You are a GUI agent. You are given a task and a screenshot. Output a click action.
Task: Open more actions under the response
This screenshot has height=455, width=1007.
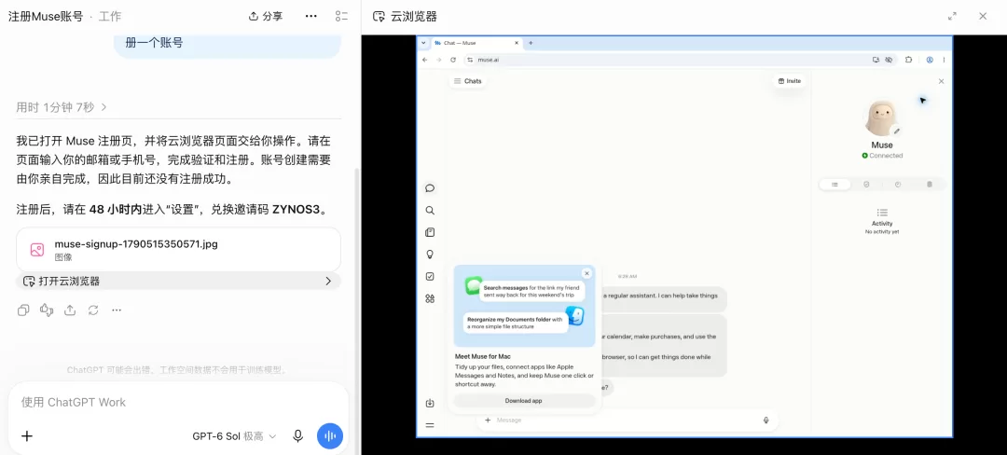tap(117, 310)
